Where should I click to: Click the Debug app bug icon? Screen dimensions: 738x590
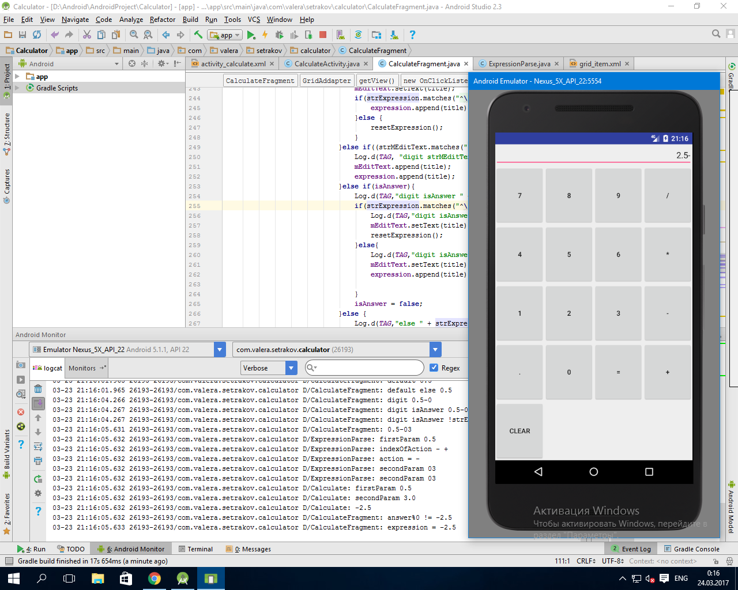280,35
